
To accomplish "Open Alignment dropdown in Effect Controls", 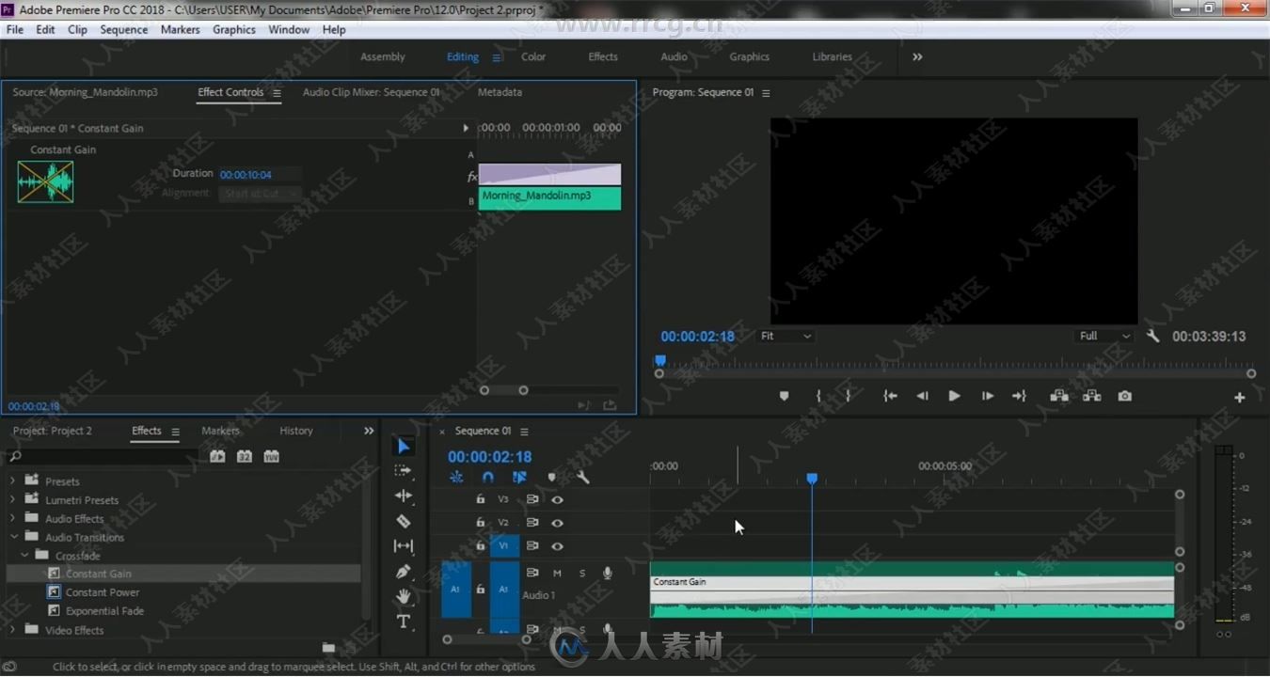I will point(260,194).
